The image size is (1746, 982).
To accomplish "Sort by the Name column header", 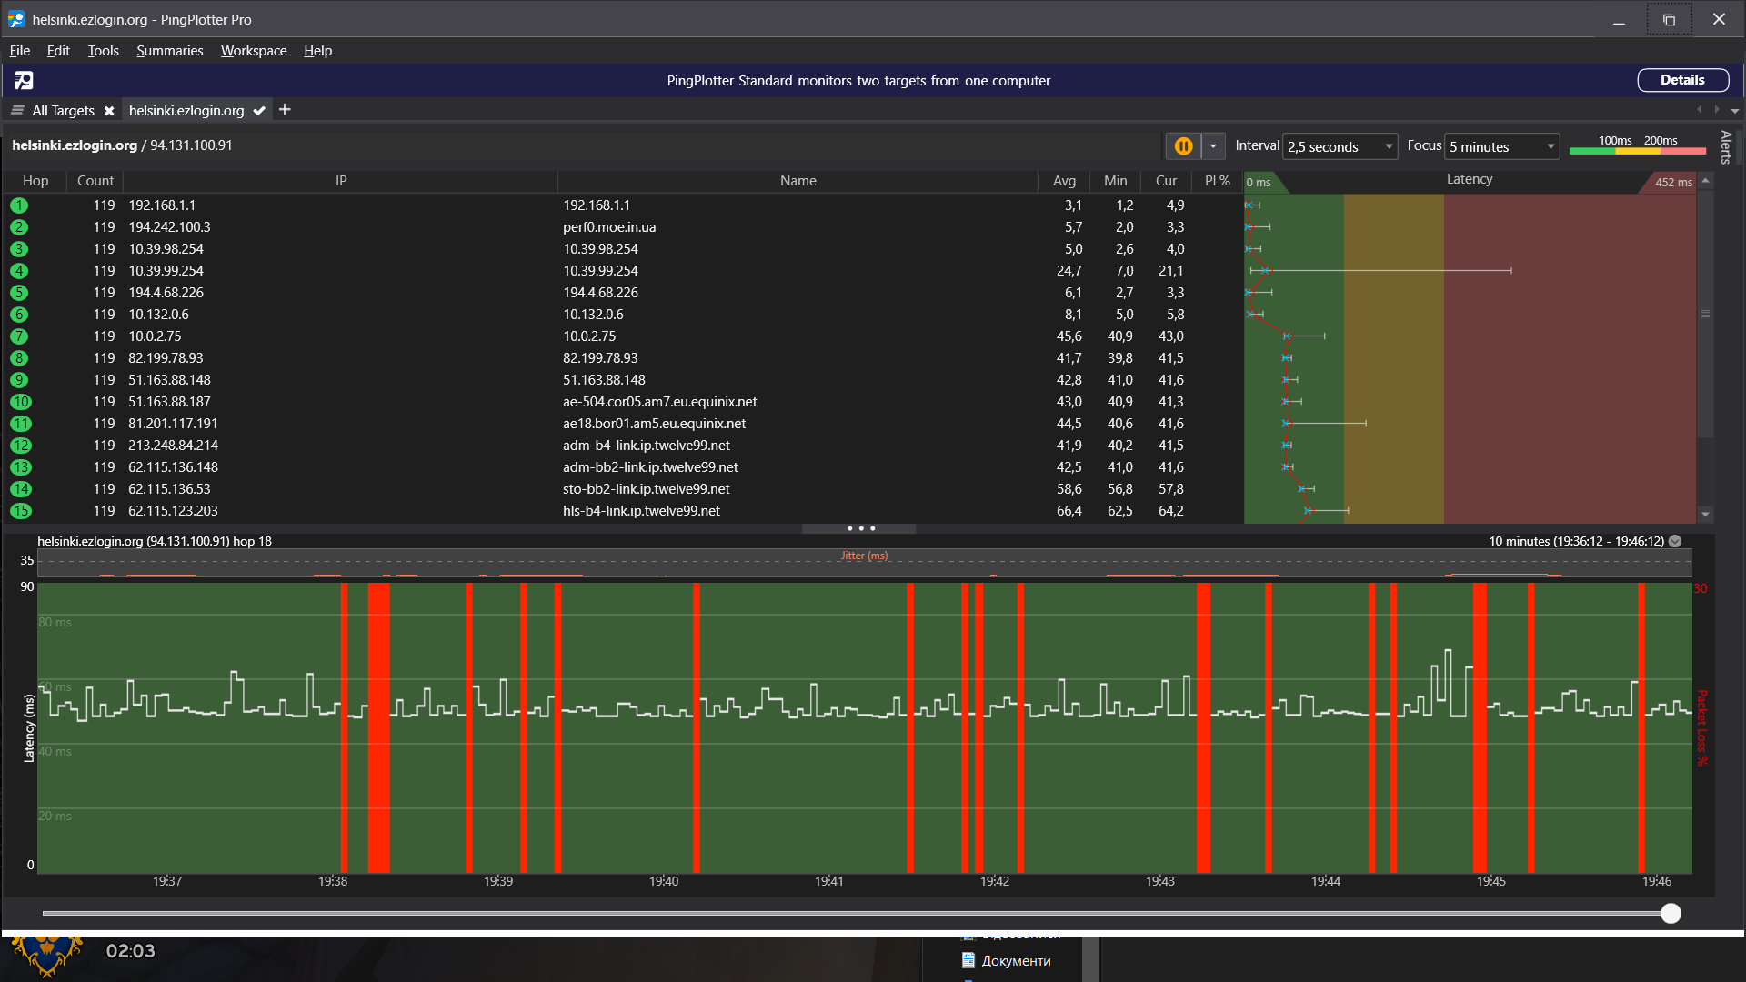I will pyautogui.click(x=798, y=181).
